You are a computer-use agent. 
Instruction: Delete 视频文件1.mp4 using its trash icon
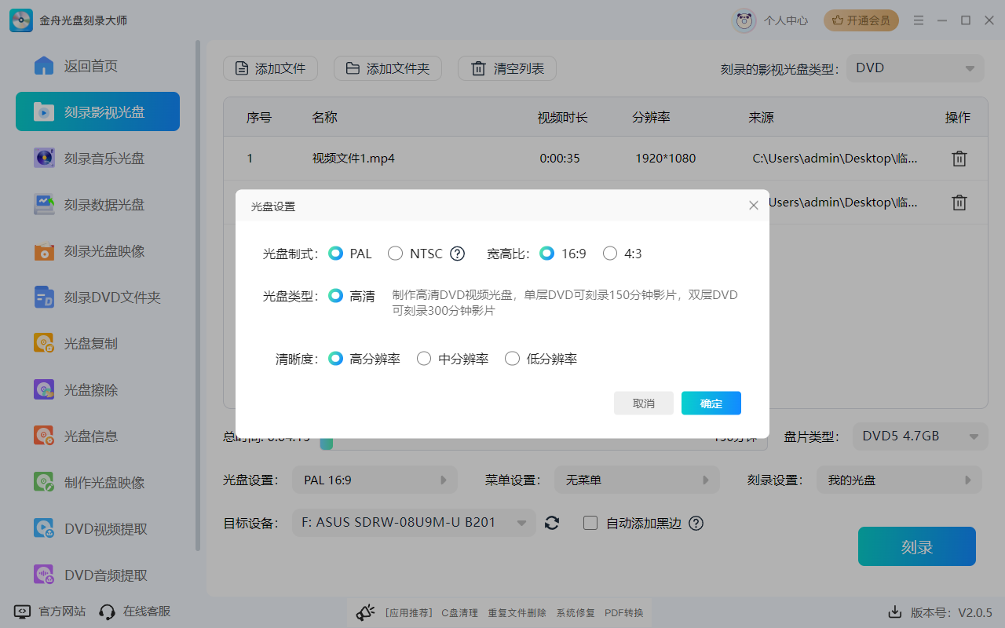coord(959,158)
